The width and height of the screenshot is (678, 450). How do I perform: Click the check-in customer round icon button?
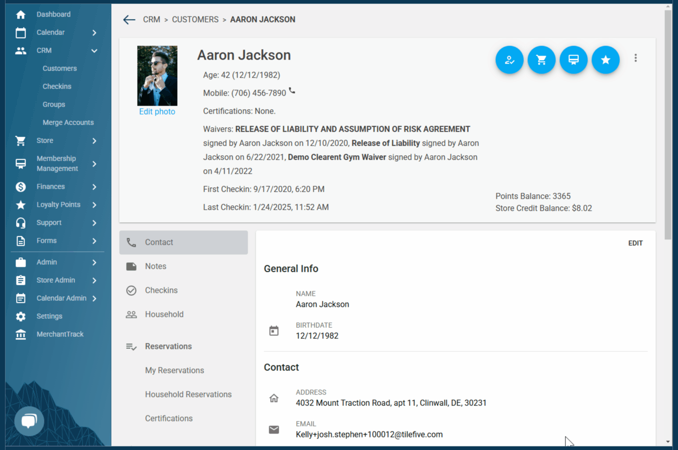(x=509, y=60)
